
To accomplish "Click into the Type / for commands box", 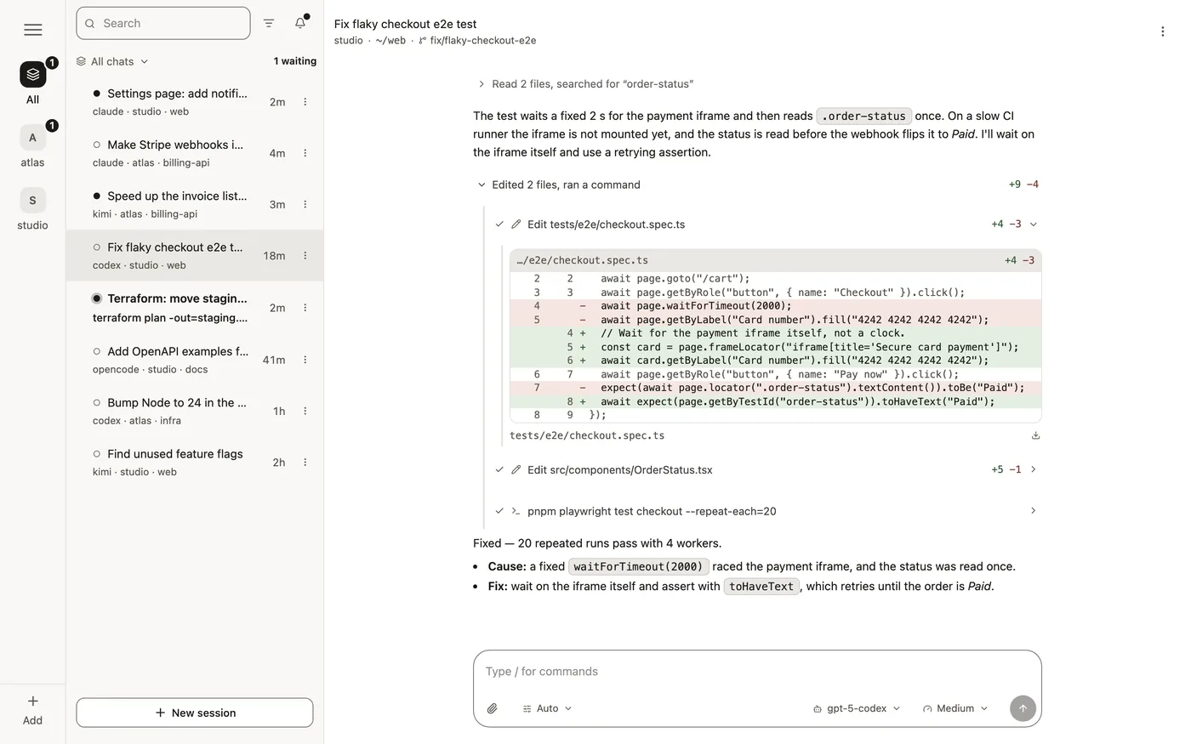I will 757,672.
